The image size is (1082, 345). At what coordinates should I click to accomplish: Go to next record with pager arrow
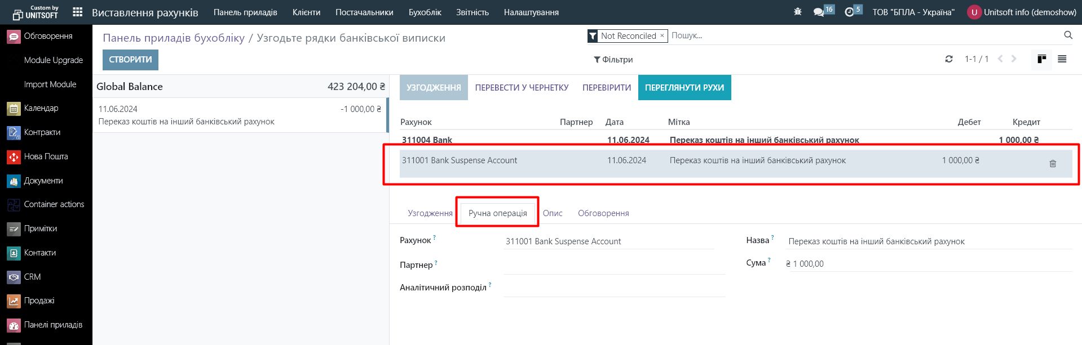(x=1014, y=59)
